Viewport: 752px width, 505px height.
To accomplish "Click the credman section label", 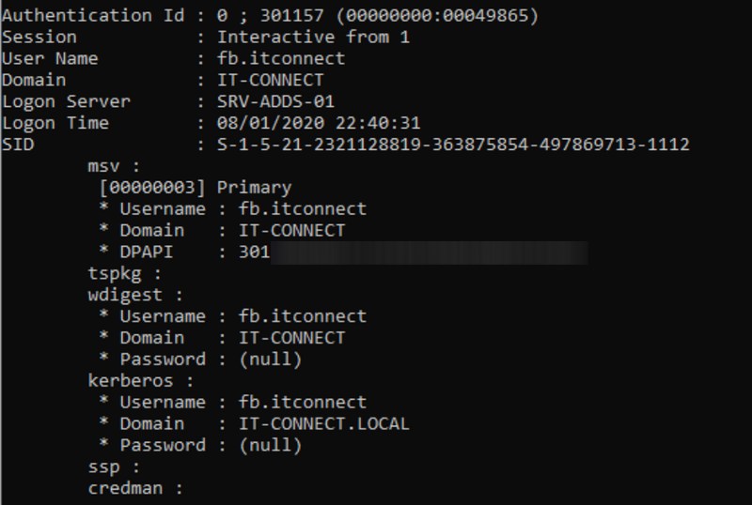I will [x=130, y=489].
